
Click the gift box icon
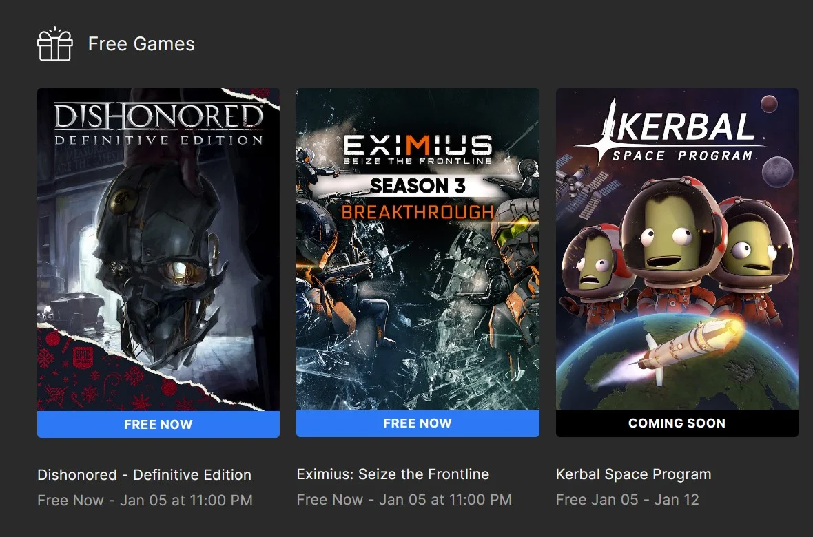[x=55, y=44]
